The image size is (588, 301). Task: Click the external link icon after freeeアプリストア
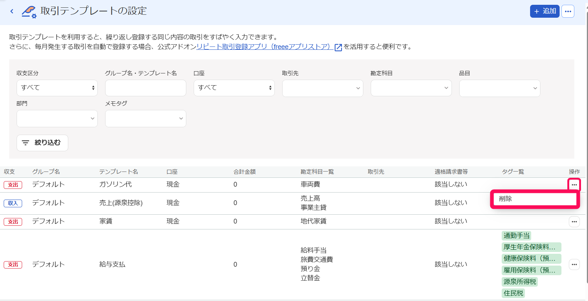pyautogui.click(x=338, y=47)
